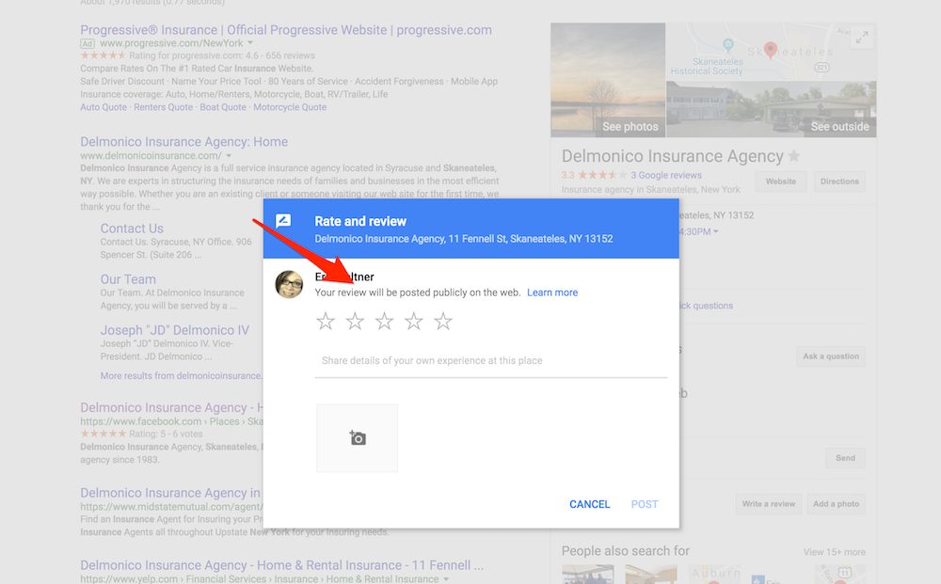Open the Facebook Delmonico Insurance Agency result
This screenshot has width=941, height=584.
(x=171, y=408)
